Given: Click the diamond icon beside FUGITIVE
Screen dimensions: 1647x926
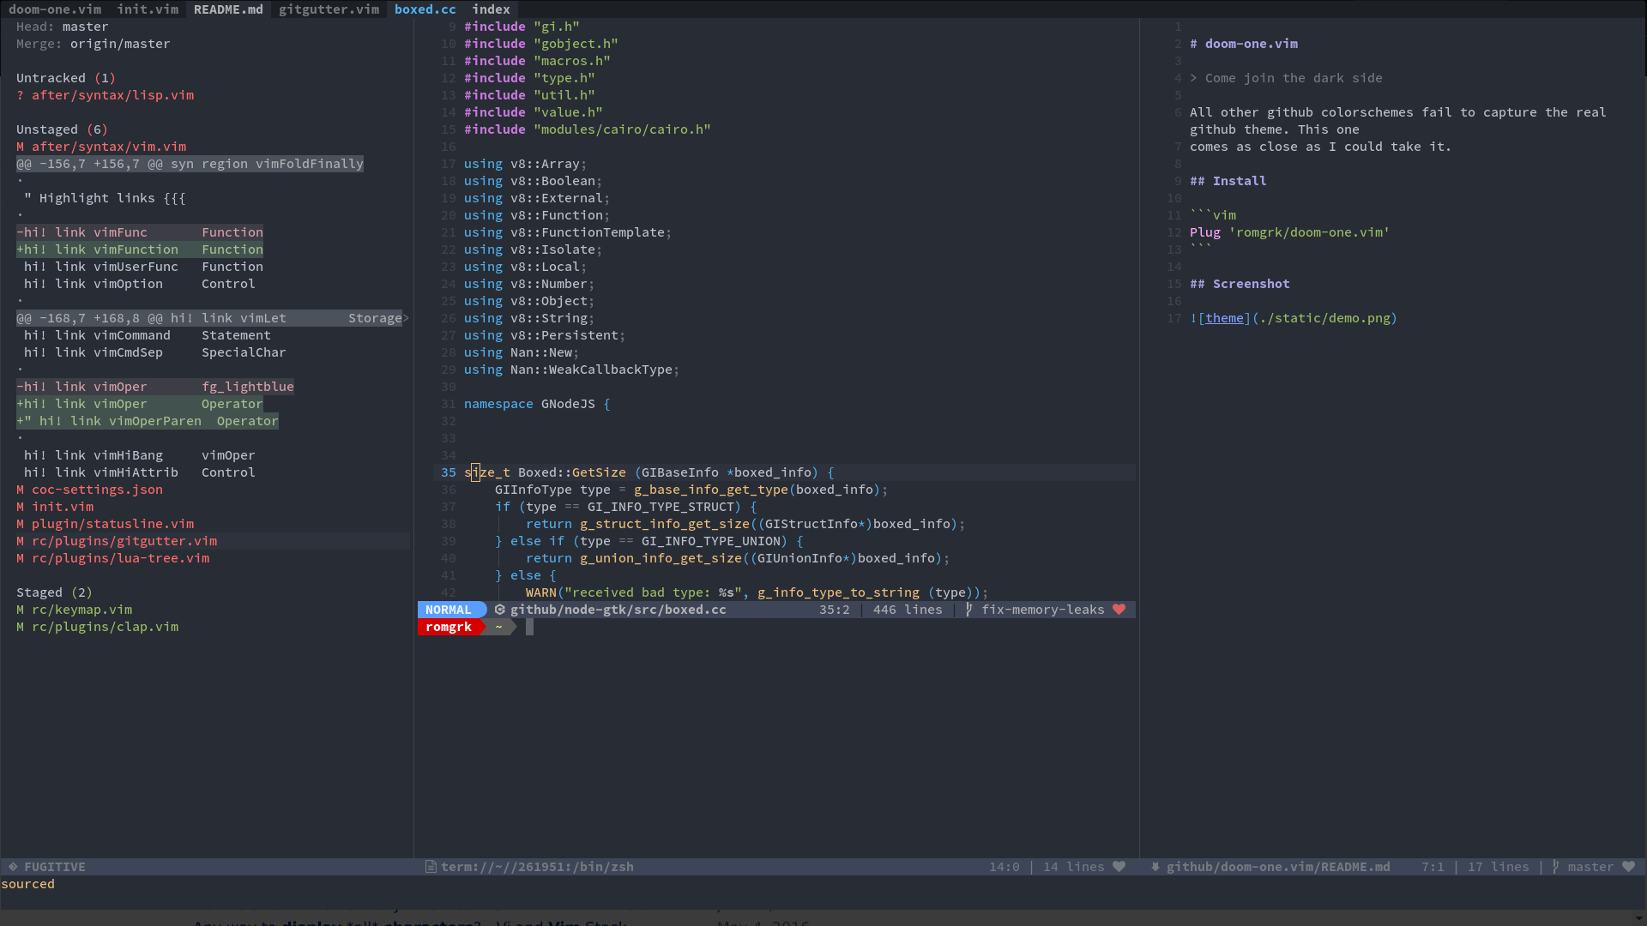Looking at the screenshot, I should [13, 867].
